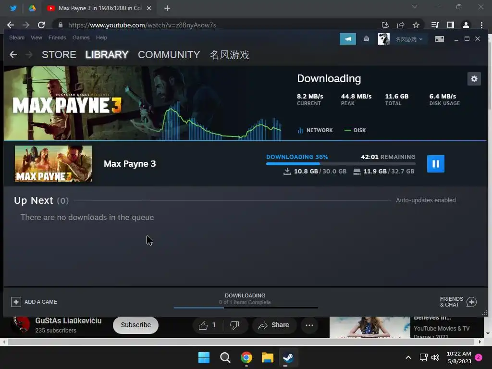Expand the 名风游戏 account dropdown

click(409, 39)
